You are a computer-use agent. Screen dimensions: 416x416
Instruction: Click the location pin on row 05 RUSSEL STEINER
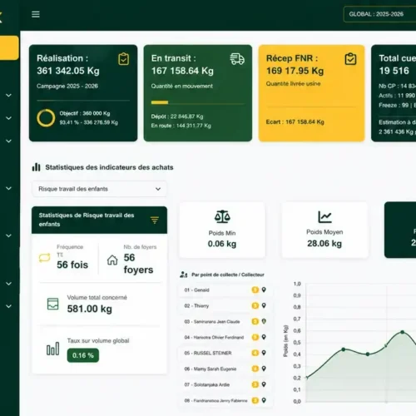[x=264, y=353]
